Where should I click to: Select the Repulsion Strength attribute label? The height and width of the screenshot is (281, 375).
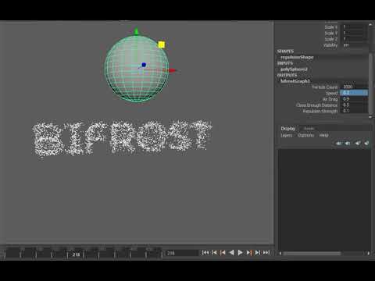click(320, 111)
